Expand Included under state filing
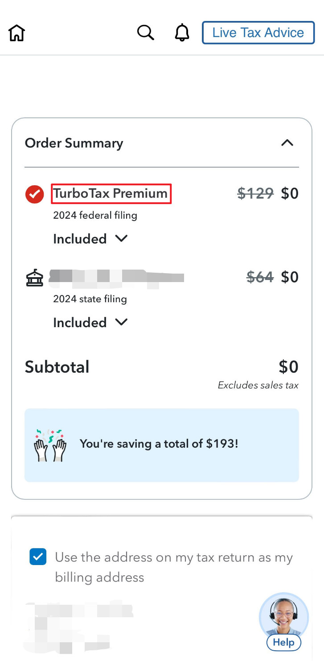324x661 pixels. click(x=90, y=322)
